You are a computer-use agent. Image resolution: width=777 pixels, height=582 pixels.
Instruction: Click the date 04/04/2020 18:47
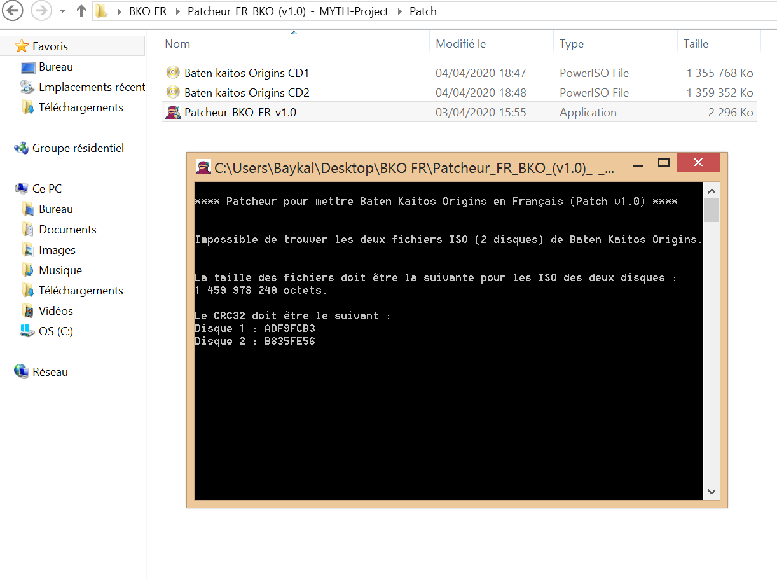[481, 73]
